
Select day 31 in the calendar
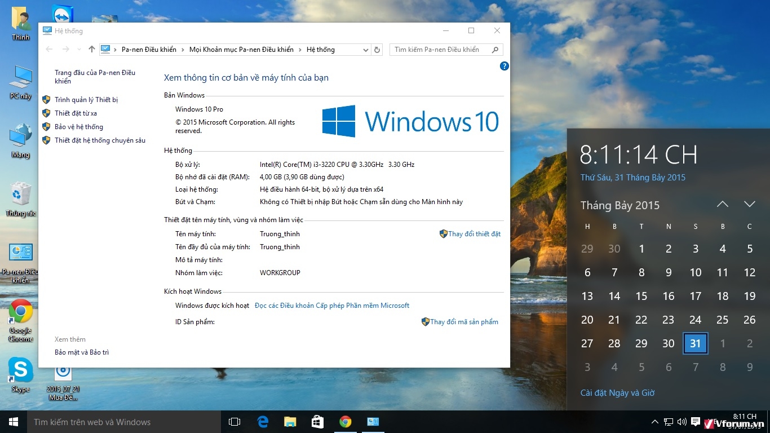click(696, 343)
